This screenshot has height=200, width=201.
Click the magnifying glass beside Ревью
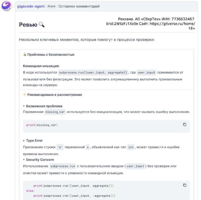click(x=42, y=24)
